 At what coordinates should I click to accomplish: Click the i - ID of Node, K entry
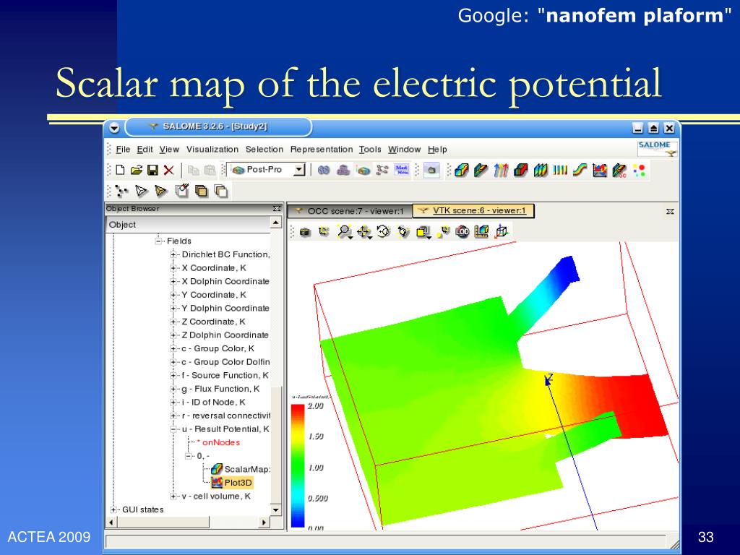point(213,403)
